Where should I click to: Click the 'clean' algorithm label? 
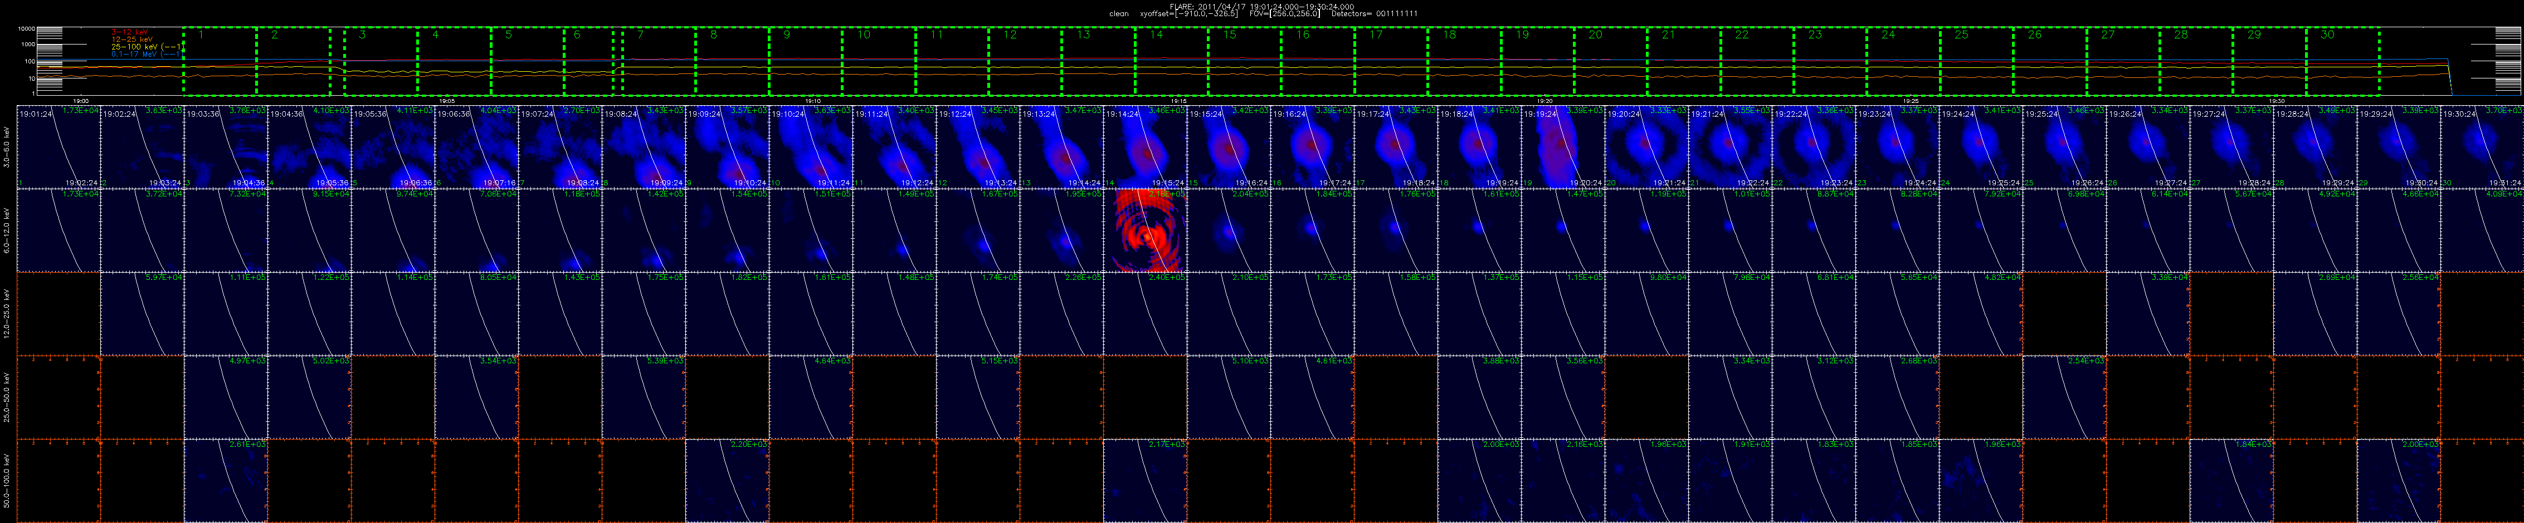pyautogui.click(x=1119, y=14)
